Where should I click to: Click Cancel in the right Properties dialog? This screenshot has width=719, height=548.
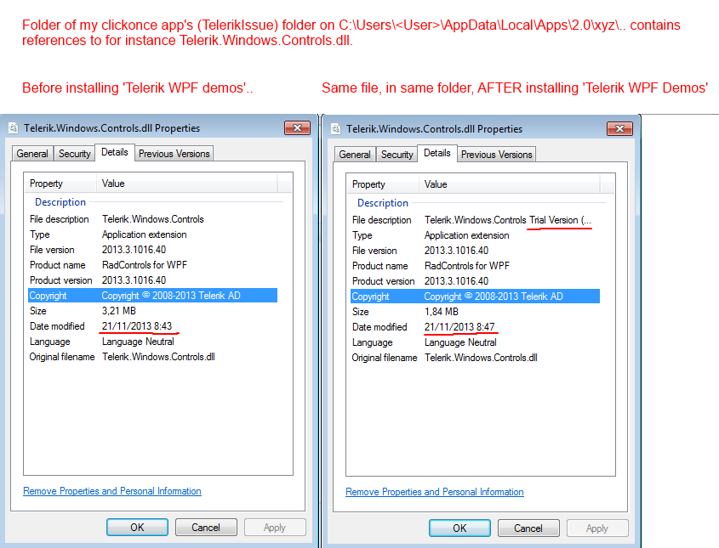click(528, 528)
